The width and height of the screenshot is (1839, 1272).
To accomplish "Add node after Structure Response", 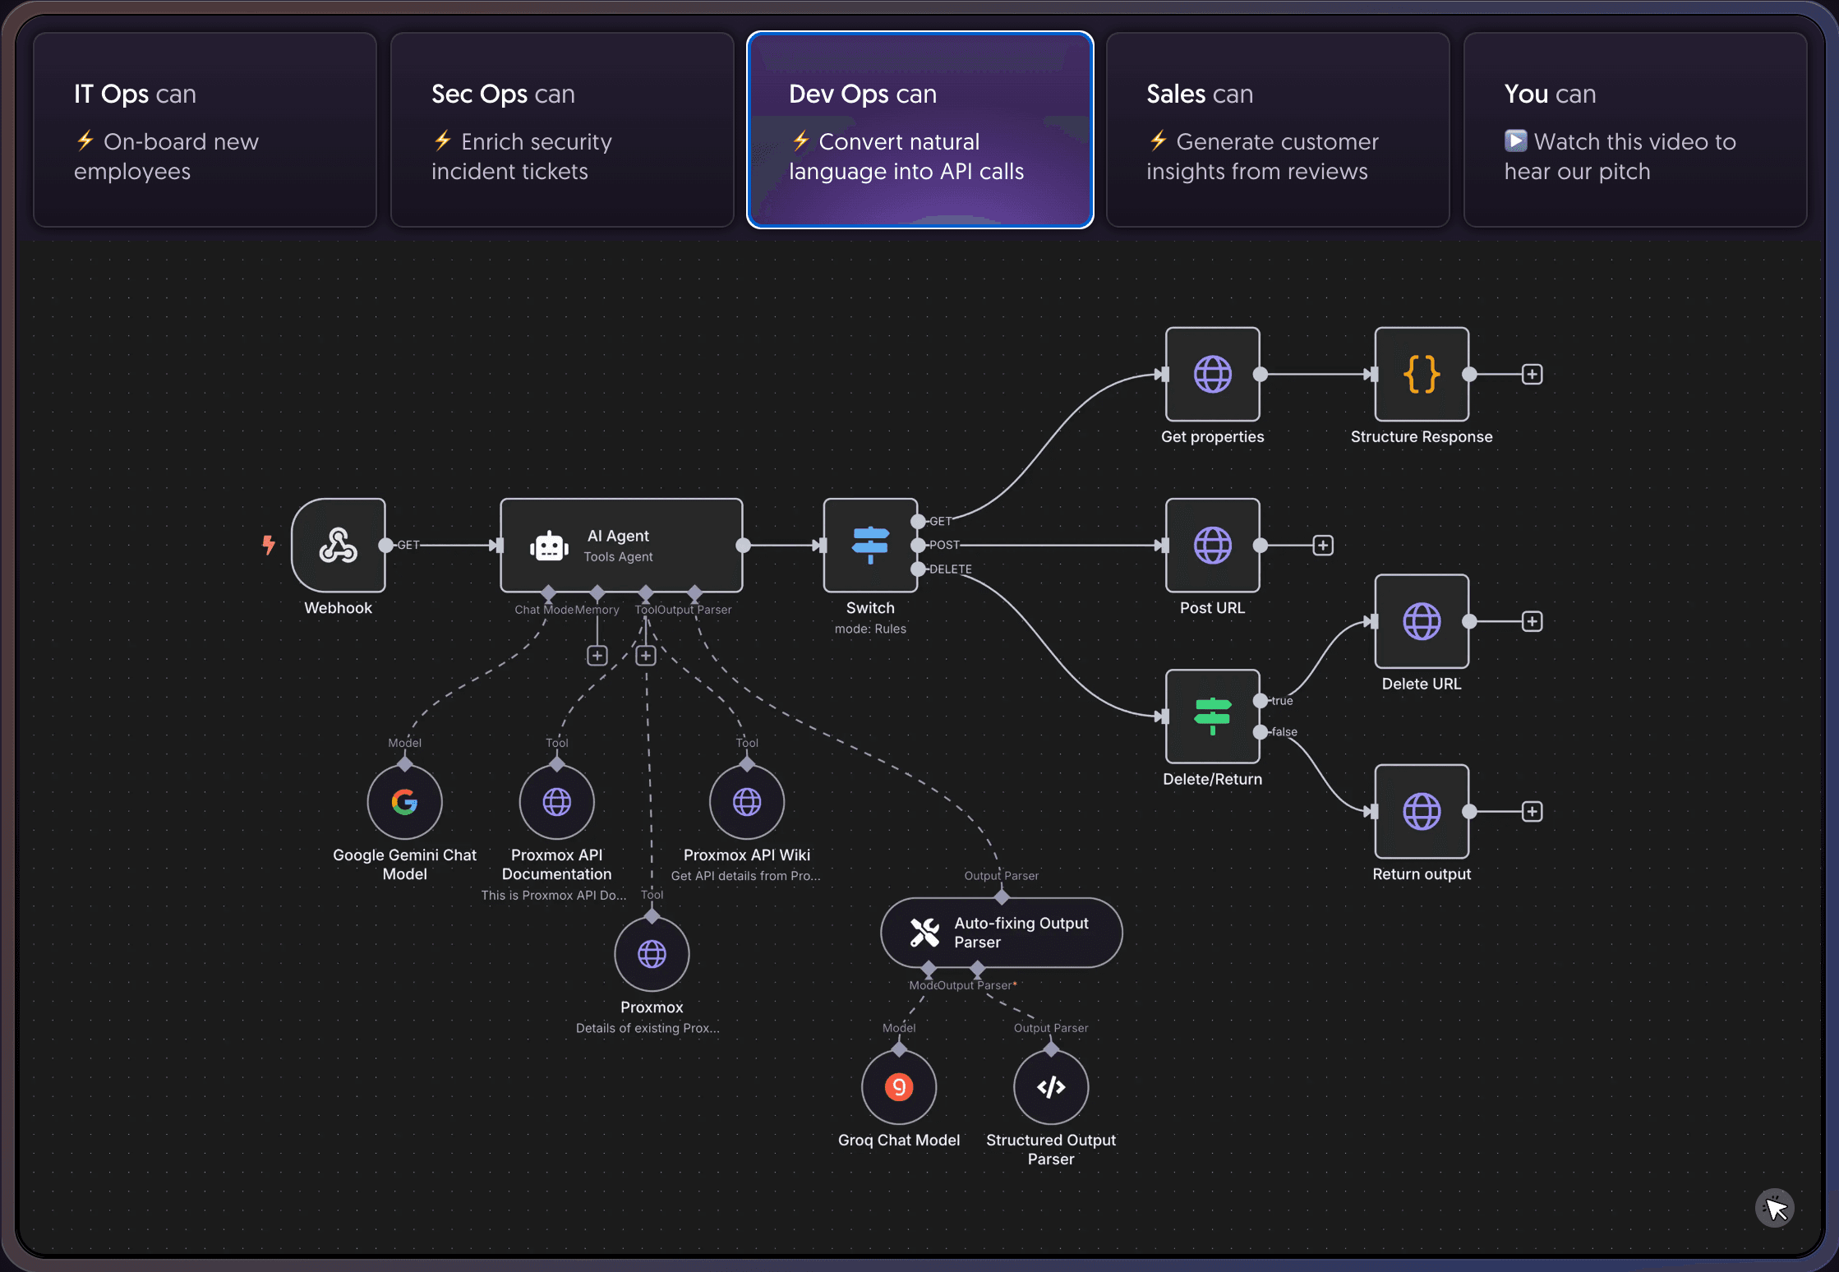I will (1532, 374).
